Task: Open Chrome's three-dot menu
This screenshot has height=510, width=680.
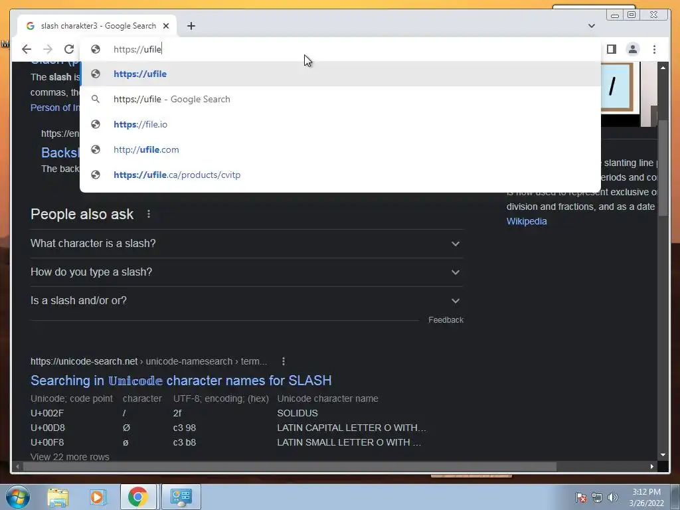Action: [x=654, y=49]
